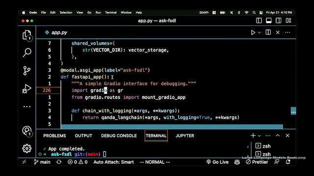Open the File menu
Screen dimensions: 314x176
[x=44, y=13]
